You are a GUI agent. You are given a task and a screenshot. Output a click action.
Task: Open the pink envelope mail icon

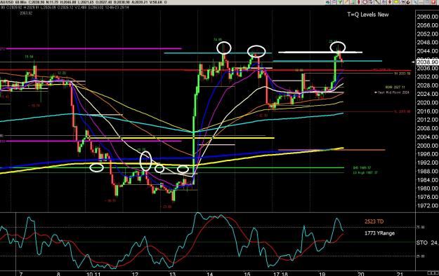pos(334,2)
